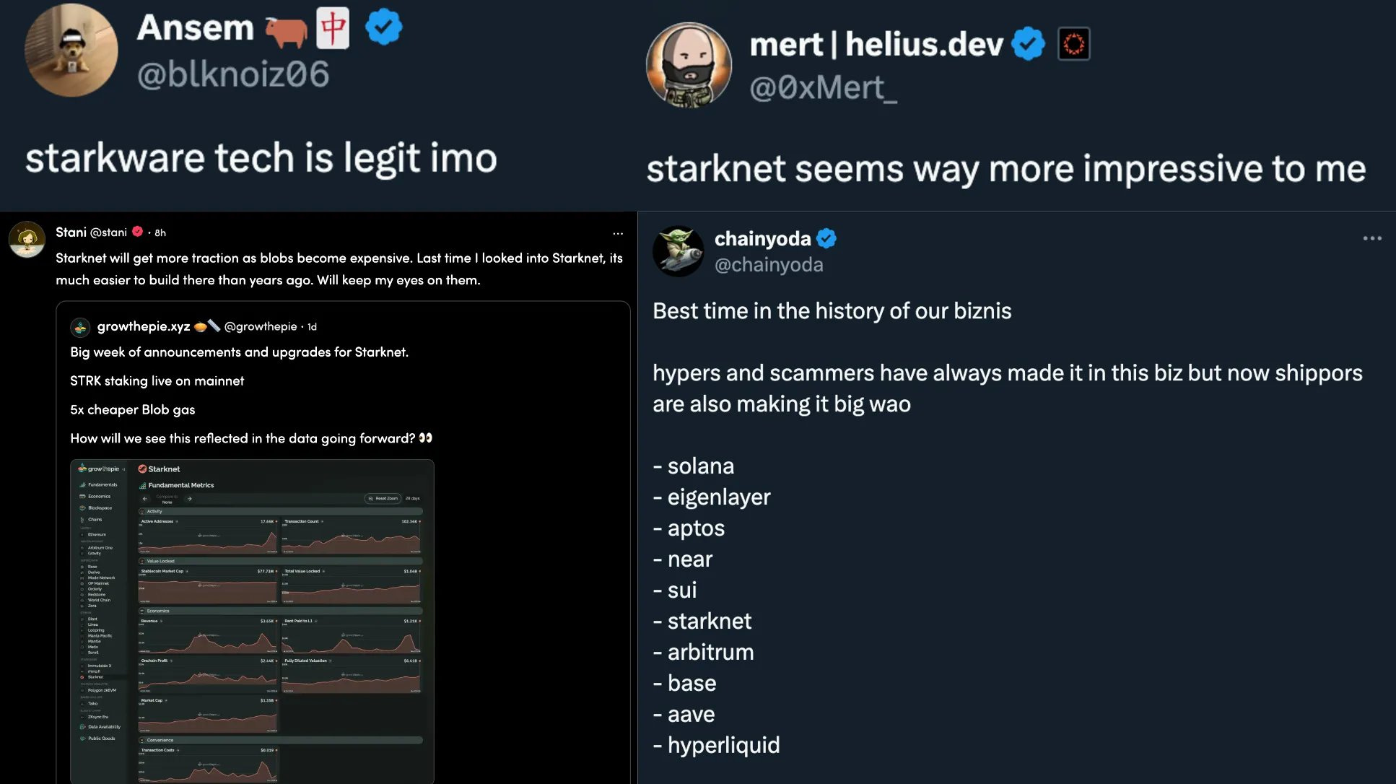Screen dimensions: 1396x784
Task: Collapse the growthepie sidebar
Action: (x=123, y=469)
